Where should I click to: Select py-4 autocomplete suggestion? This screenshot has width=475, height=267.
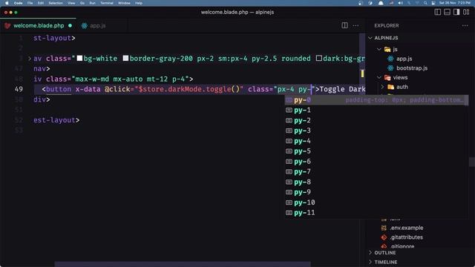(376, 141)
